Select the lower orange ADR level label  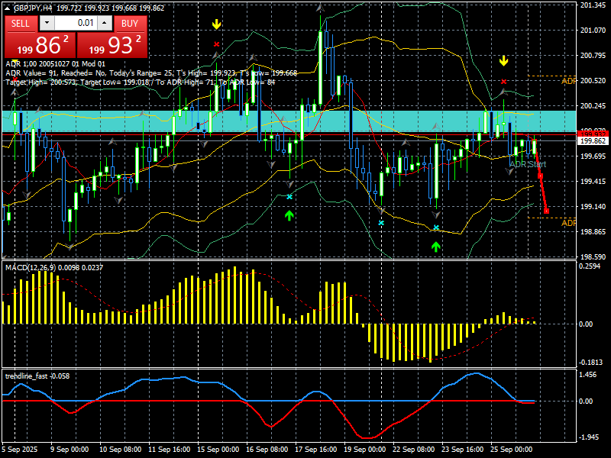tap(568, 223)
